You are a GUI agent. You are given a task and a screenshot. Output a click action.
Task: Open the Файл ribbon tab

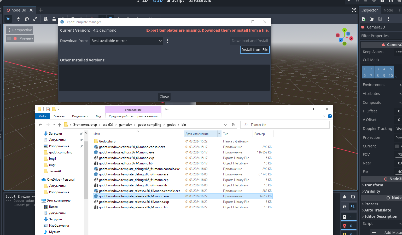click(x=43, y=116)
